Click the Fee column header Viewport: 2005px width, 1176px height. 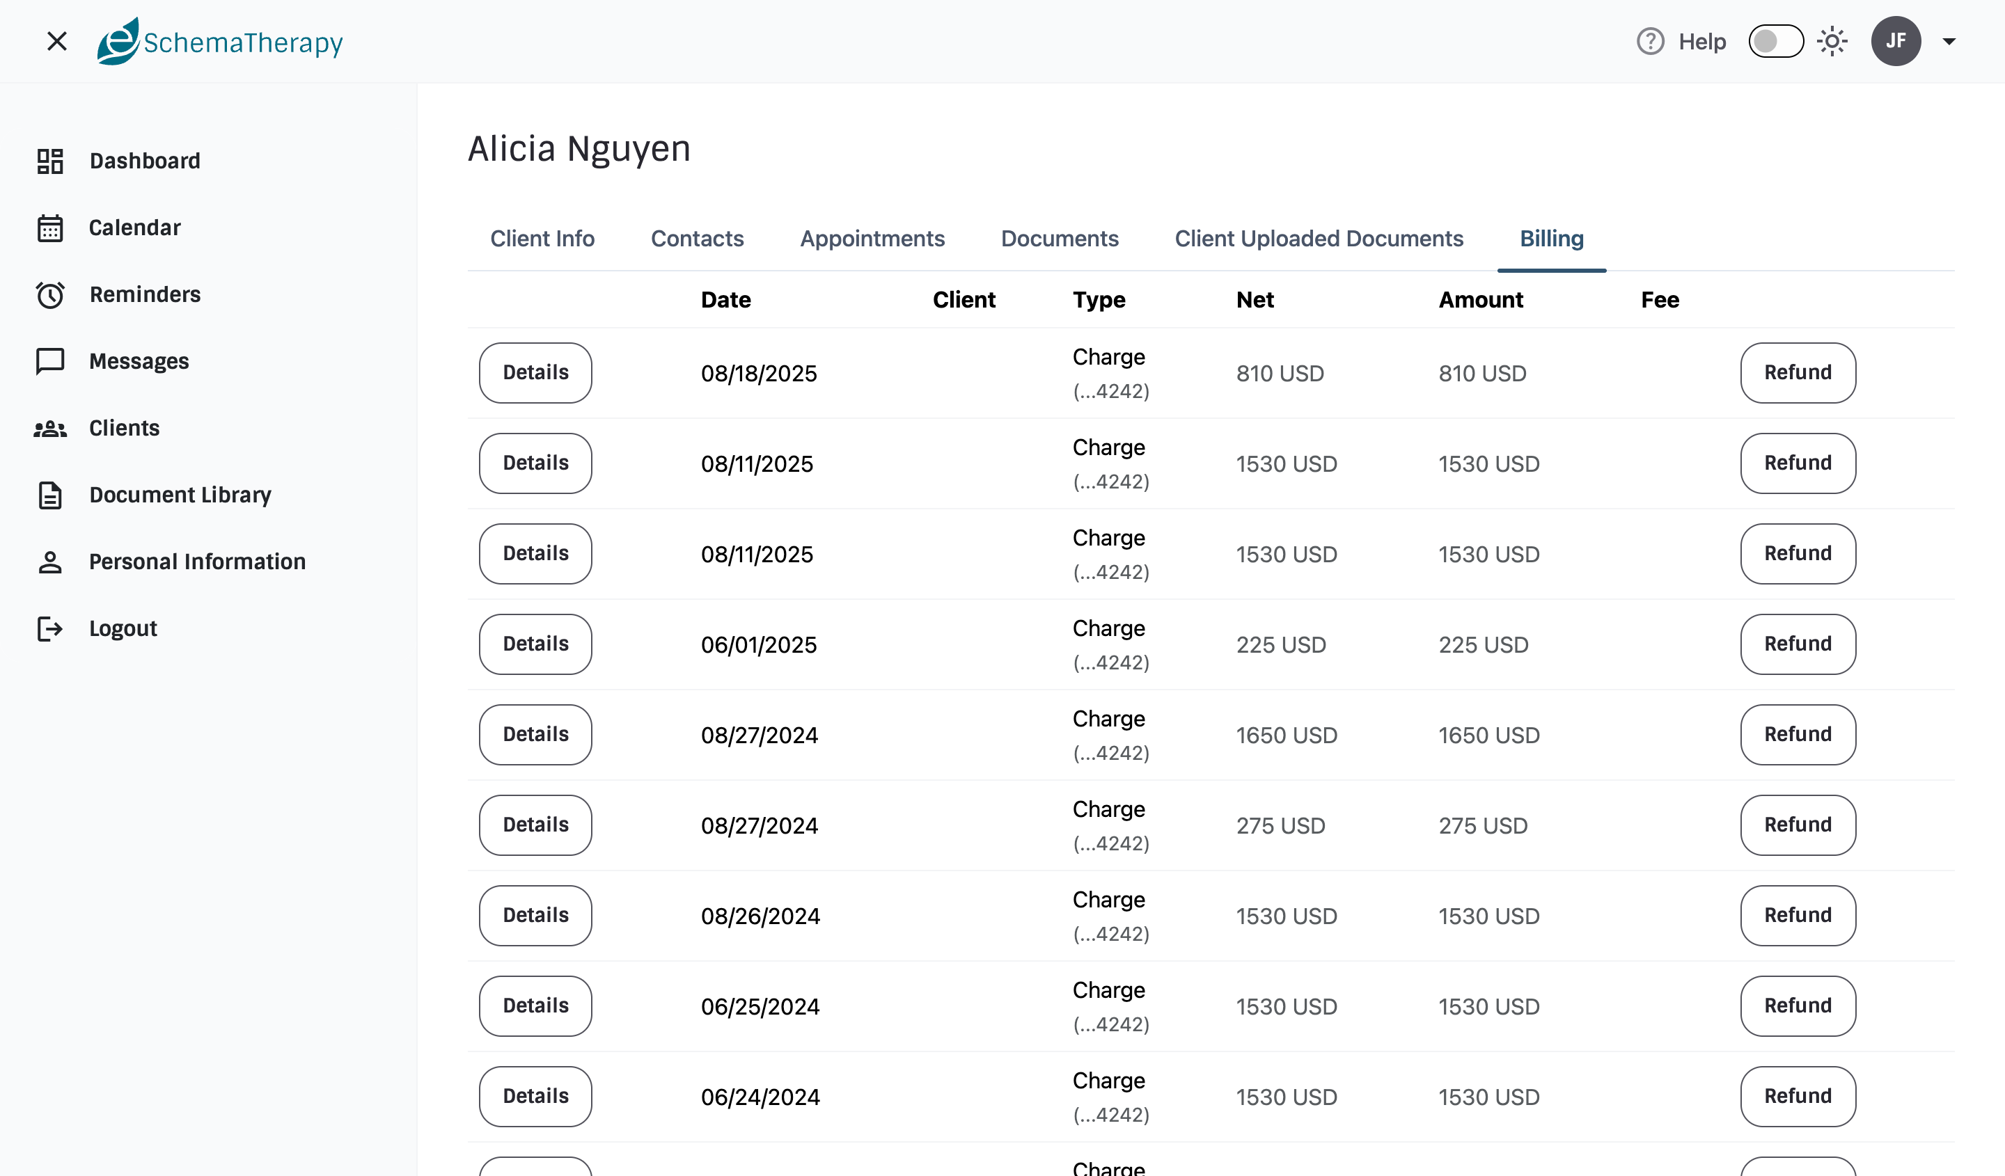click(1660, 300)
